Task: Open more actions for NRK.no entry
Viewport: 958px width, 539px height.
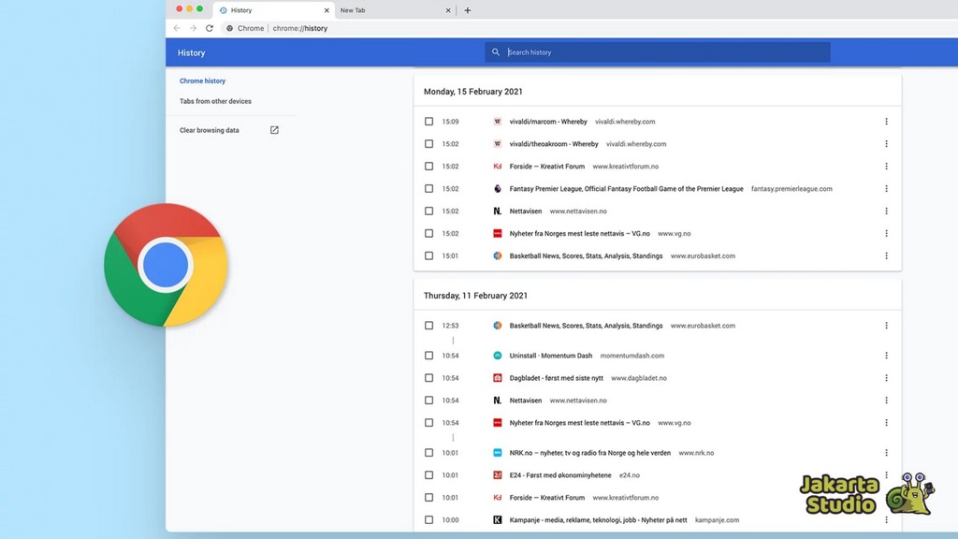Action: click(886, 453)
